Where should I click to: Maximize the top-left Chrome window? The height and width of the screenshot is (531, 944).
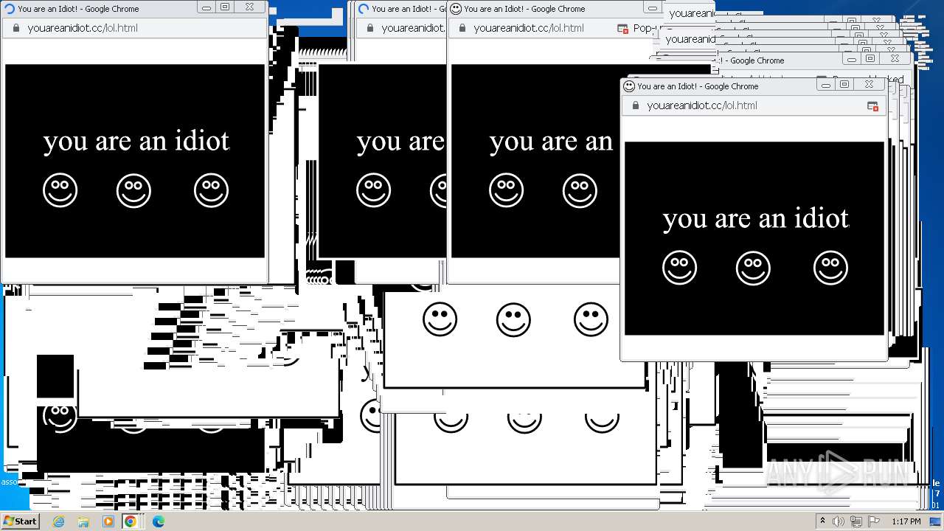226,7
